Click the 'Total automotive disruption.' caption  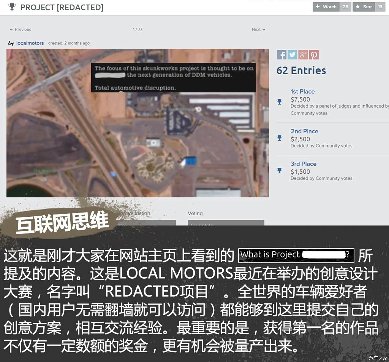click(x=135, y=87)
